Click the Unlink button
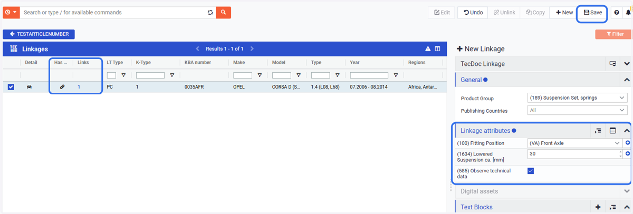The height and width of the screenshot is (214, 633). pyautogui.click(x=504, y=12)
